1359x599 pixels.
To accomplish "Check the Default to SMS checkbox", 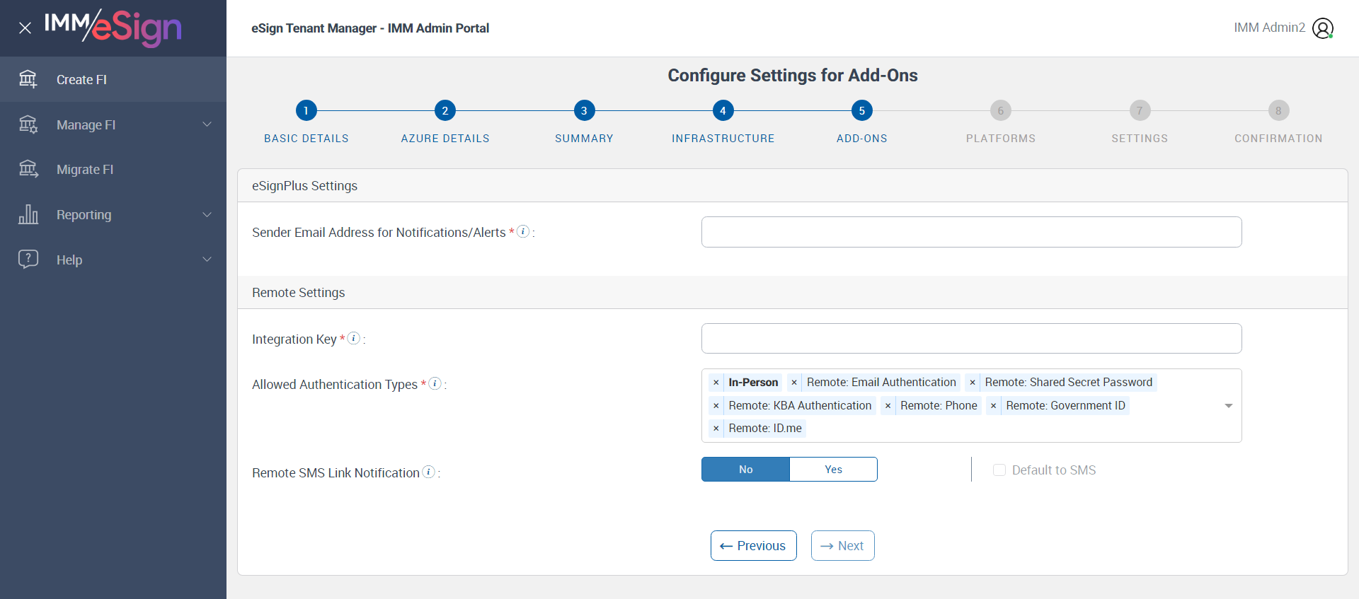I will pyautogui.click(x=999, y=470).
